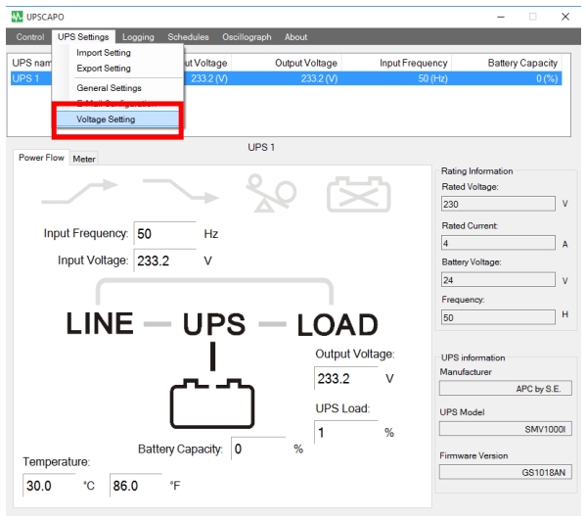Choose Import Setting in the dropdown menu

click(104, 53)
